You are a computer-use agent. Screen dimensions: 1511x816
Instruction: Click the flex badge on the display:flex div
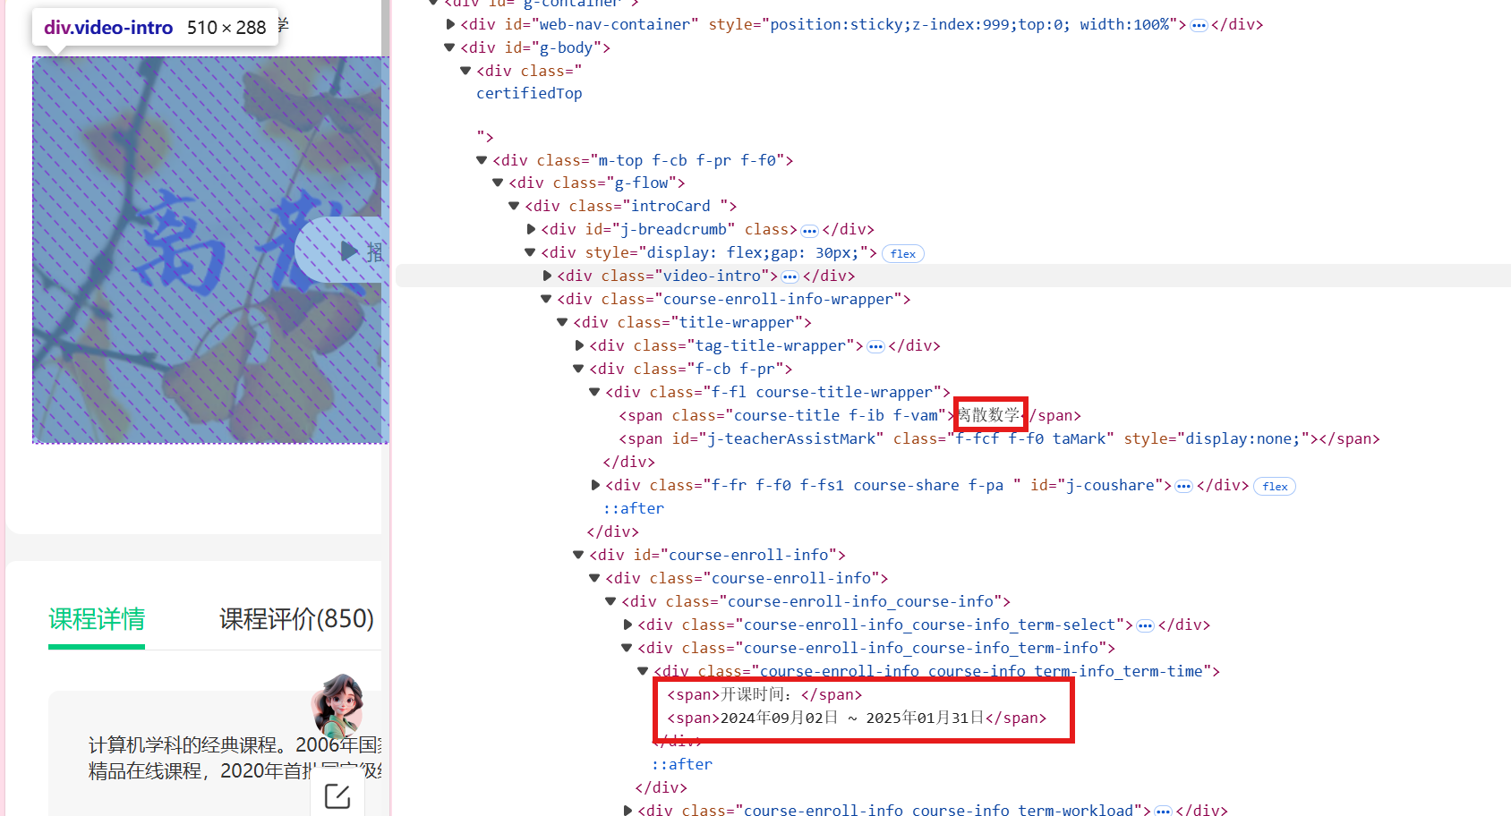[903, 254]
